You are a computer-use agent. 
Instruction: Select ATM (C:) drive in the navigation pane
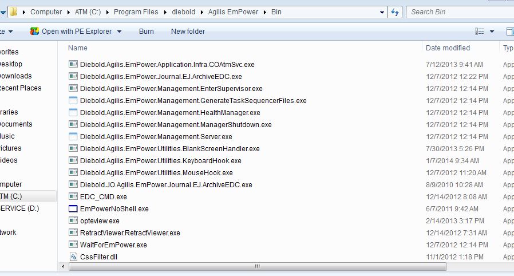point(11,196)
